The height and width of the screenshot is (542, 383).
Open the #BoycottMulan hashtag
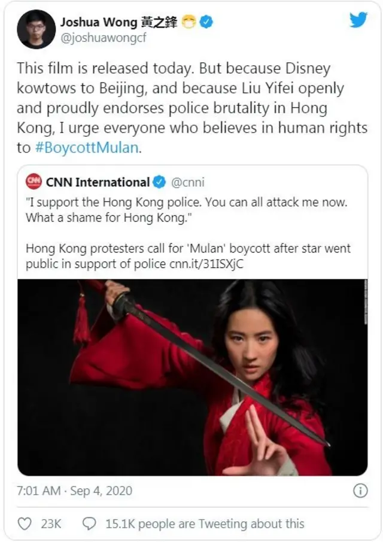coord(87,148)
